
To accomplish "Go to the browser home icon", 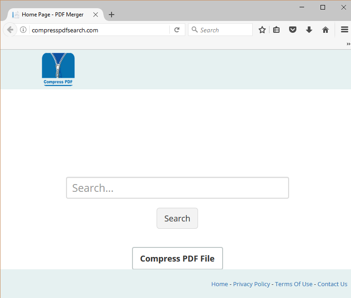I will pos(326,30).
